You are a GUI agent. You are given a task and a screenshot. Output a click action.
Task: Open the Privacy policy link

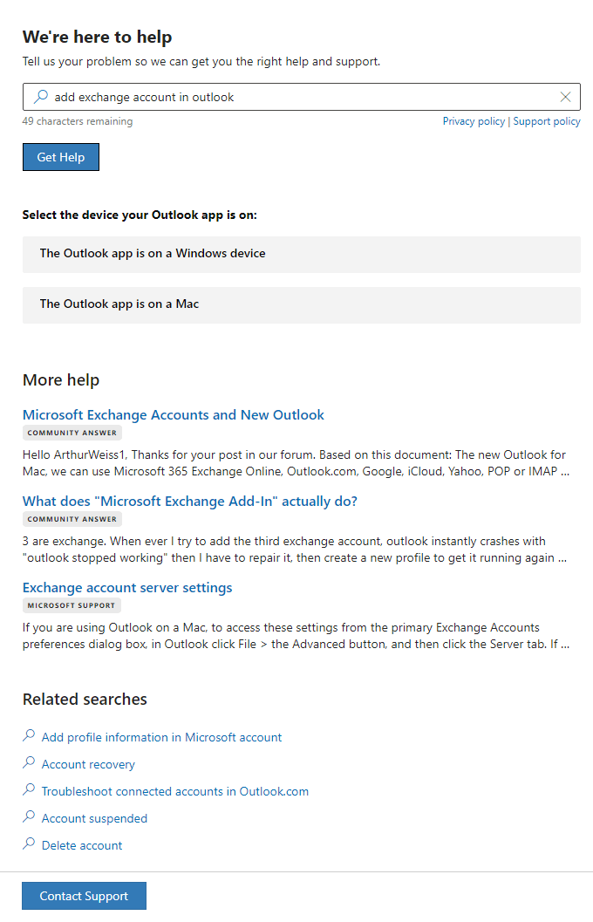(x=474, y=121)
